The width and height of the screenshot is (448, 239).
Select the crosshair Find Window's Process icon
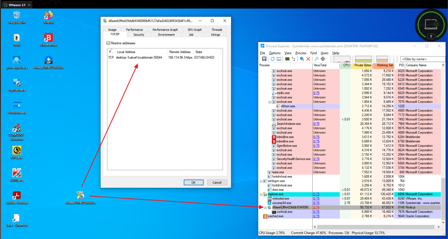click(323, 59)
